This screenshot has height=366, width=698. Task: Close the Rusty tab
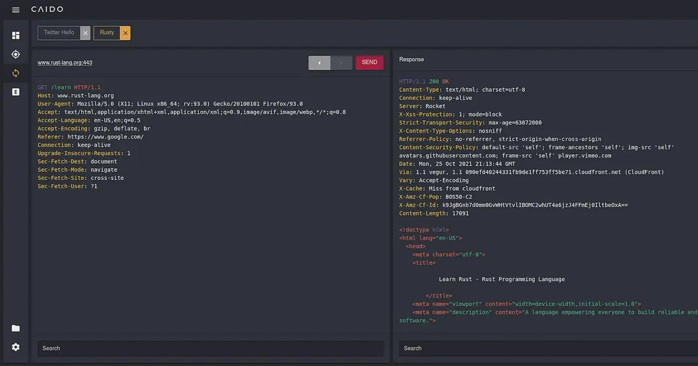125,33
